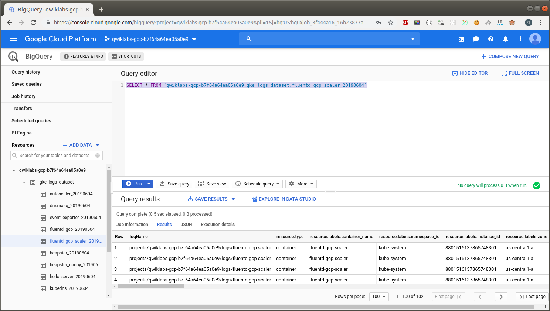Go to previous results page arrow

(480, 297)
